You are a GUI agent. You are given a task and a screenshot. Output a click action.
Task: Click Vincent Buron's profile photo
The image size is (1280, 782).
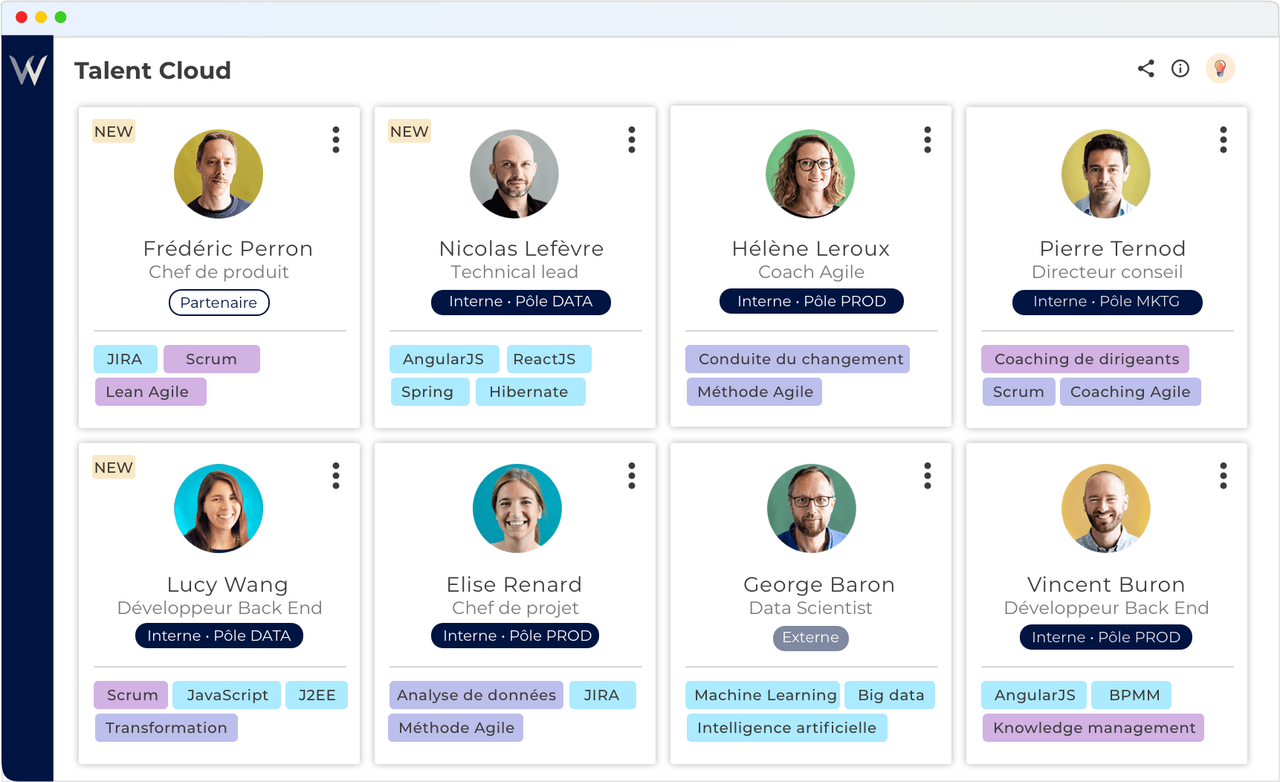click(1106, 508)
